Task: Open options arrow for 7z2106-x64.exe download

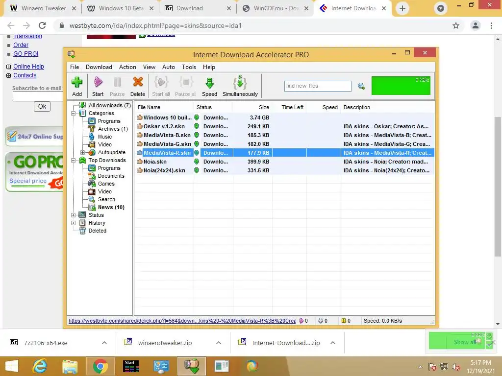Action: point(104,343)
